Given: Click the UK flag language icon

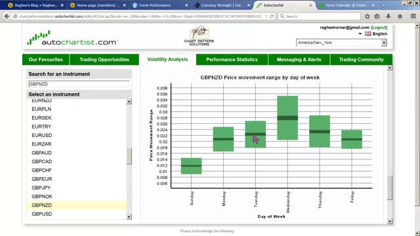Looking at the screenshot, I should 368,33.
